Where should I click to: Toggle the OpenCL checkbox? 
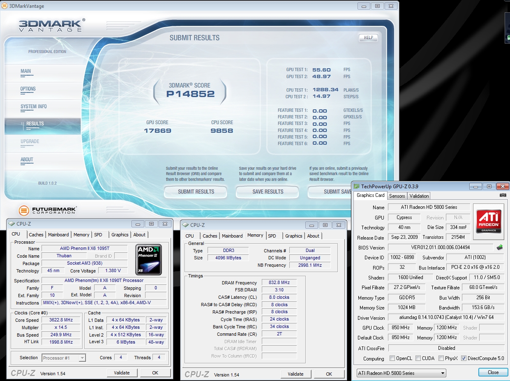pyautogui.click(x=392, y=358)
